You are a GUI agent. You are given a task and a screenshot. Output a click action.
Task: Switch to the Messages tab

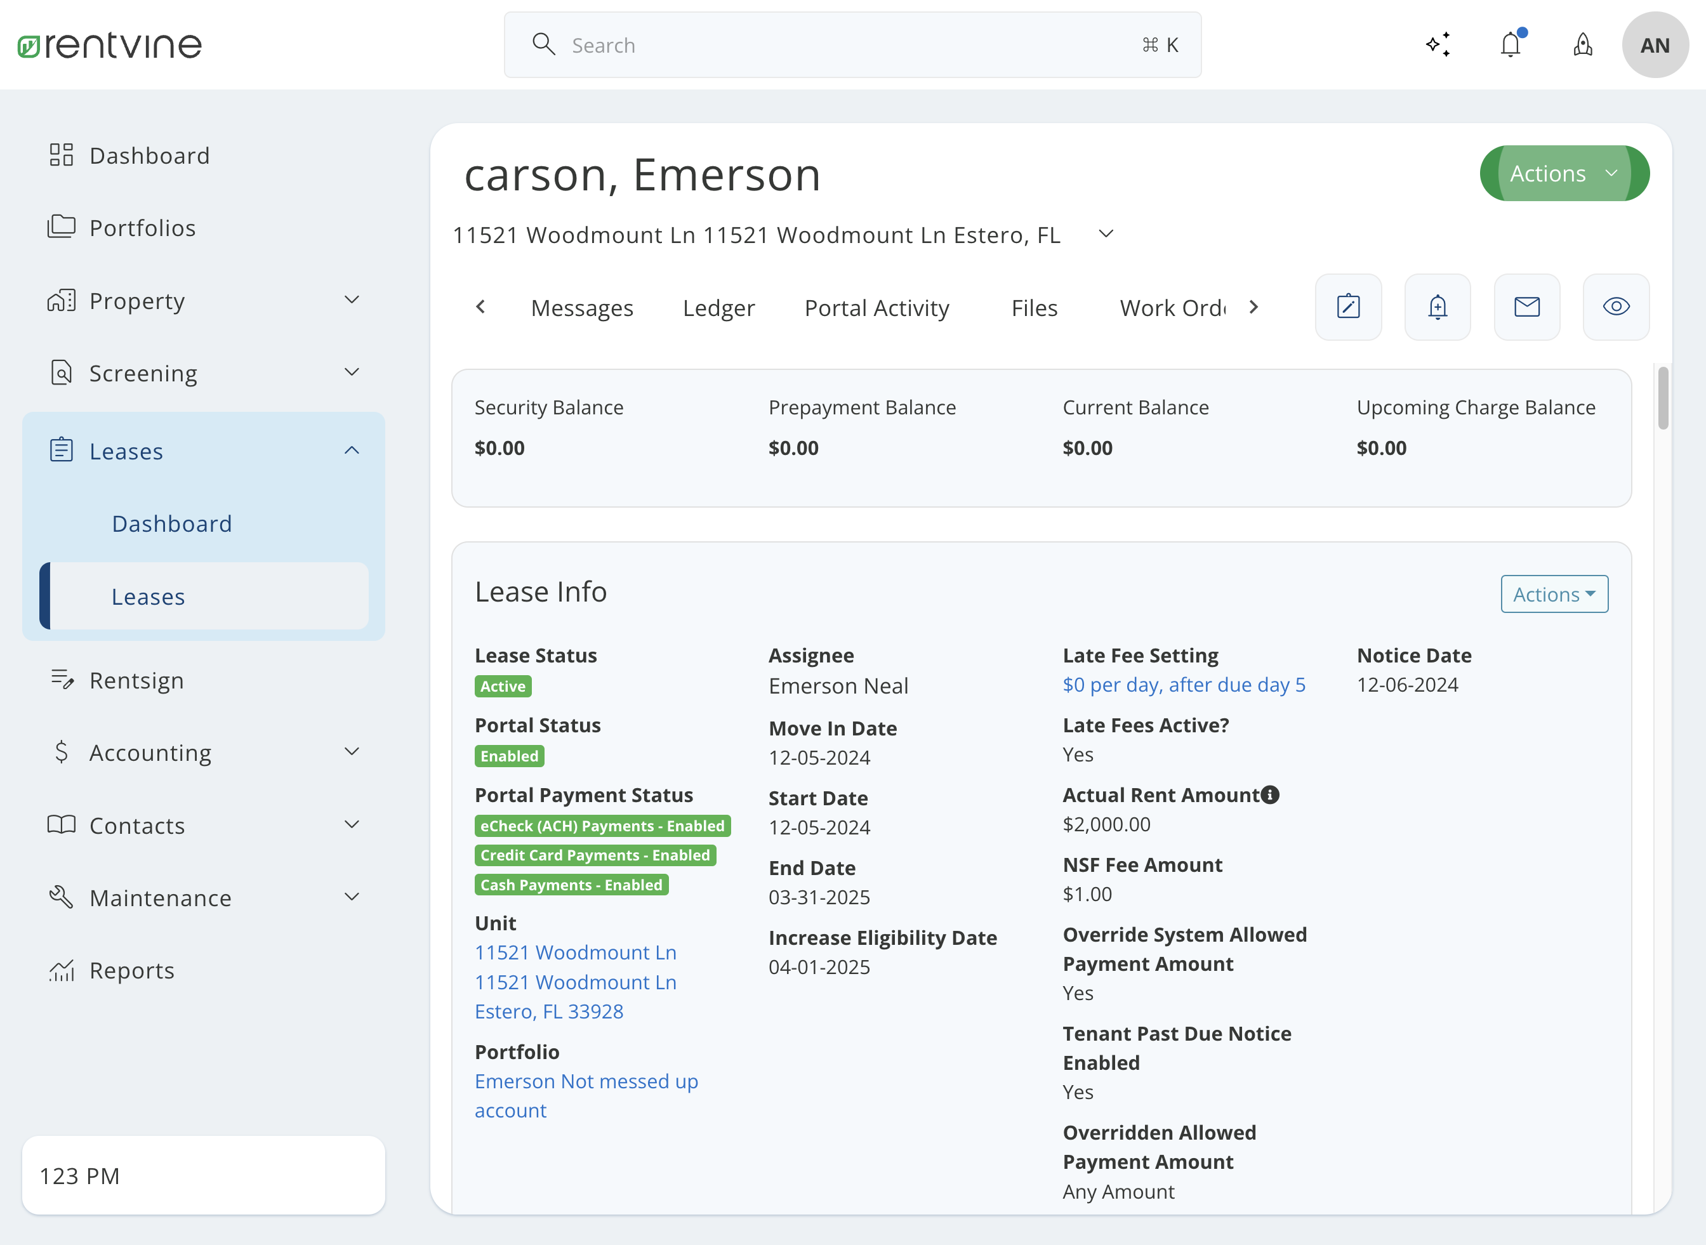[x=581, y=306]
